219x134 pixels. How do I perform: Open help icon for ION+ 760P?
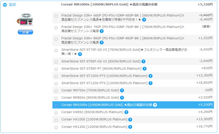(x=102, y=31)
